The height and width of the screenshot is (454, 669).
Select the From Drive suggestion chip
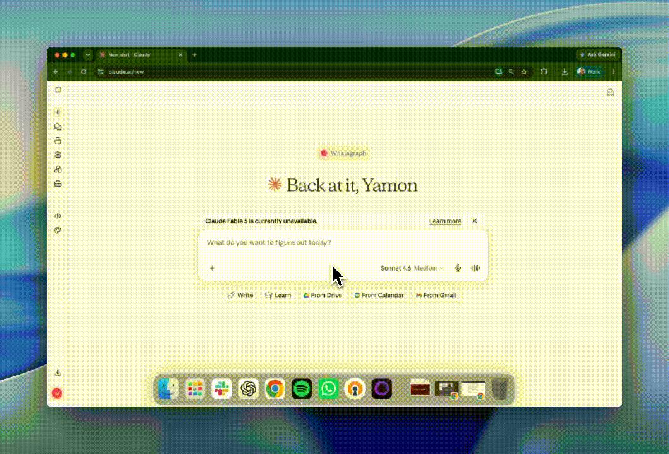[323, 295]
